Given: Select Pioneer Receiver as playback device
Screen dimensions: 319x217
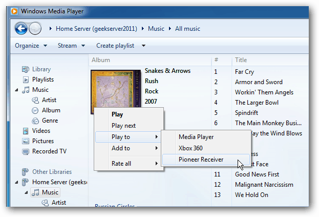Looking at the screenshot, I should click(x=206, y=160).
